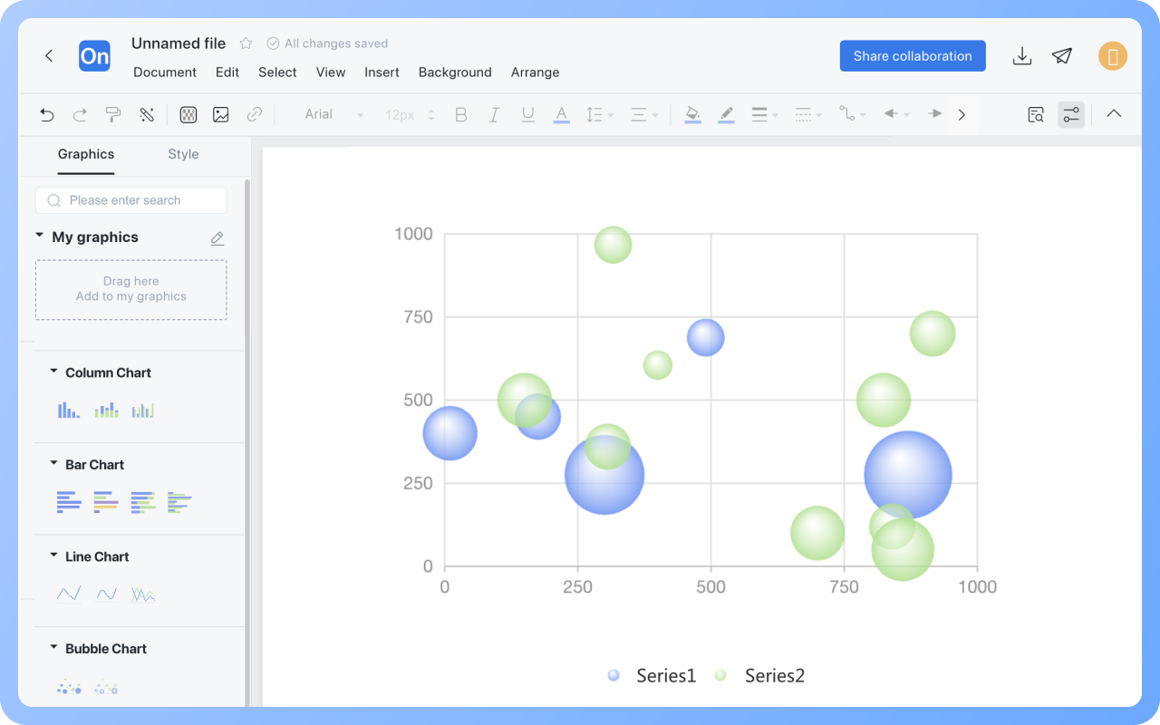Insert an image from the toolbar
The width and height of the screenshot is (1160, 725).
pos(221,114)
